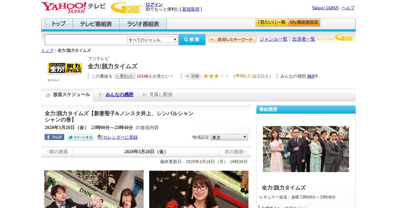397x208 pixels.
Task: Open My番組表設定 button
Action: pos(304,22)
